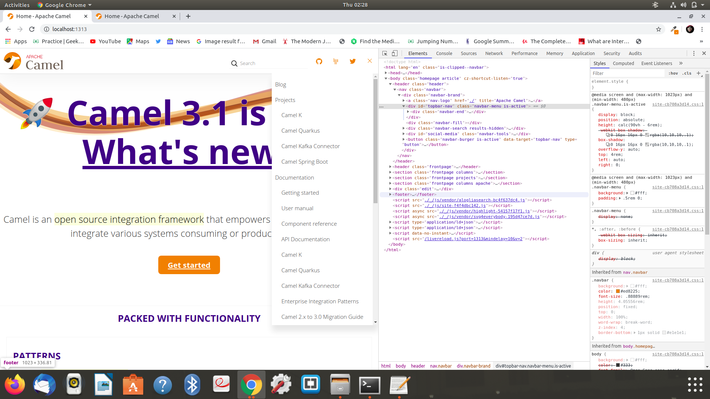Show more bookmarks overflow chevron
The width and height of the screenshot is (710, 399).
(701, 41)
